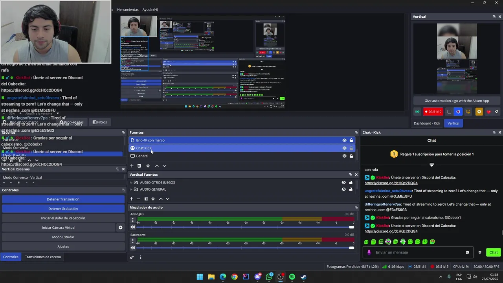Screen dimensions: 503x283
Task: Switch to Dashboard - Kick tab
Action: pyautogui.click(x=427, y=123)
